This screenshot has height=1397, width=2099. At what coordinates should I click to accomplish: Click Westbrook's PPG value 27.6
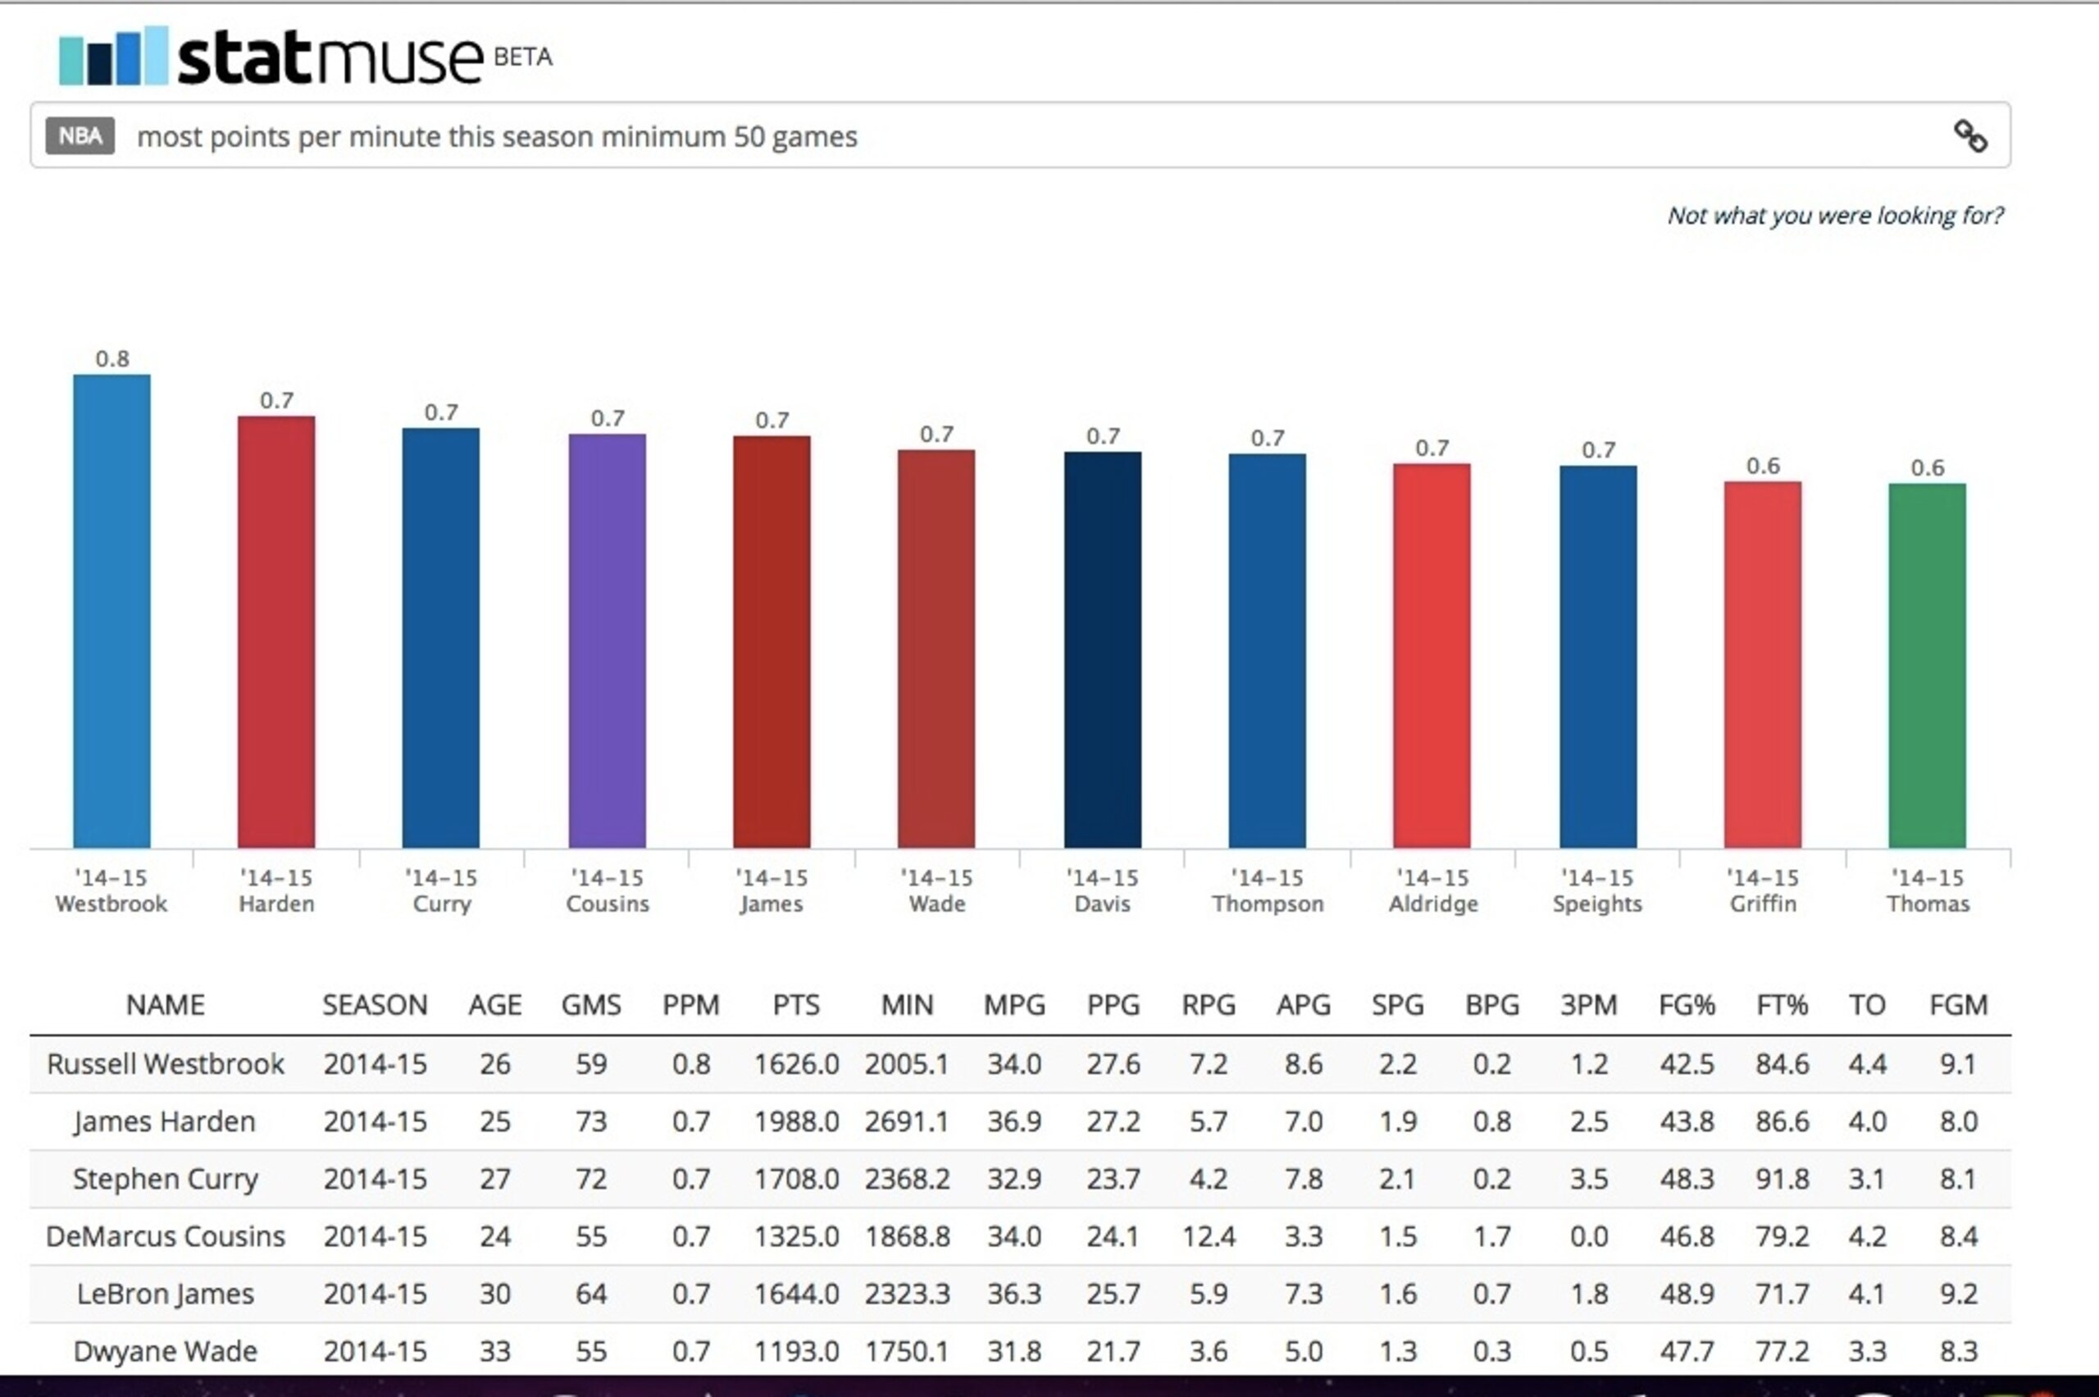pos(1113,1064)
